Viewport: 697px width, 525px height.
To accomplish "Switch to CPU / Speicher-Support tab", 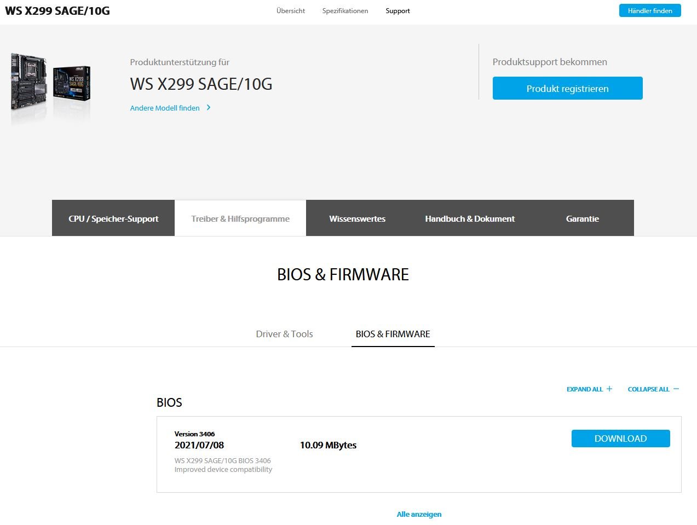I will coord(113,218).
